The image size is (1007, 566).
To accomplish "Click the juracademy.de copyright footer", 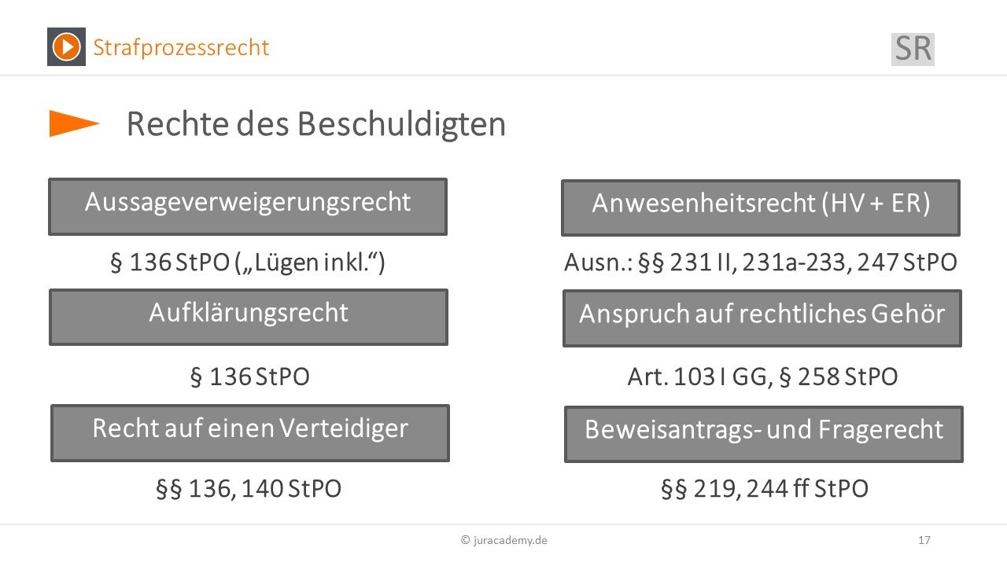I will click(504, 540).
